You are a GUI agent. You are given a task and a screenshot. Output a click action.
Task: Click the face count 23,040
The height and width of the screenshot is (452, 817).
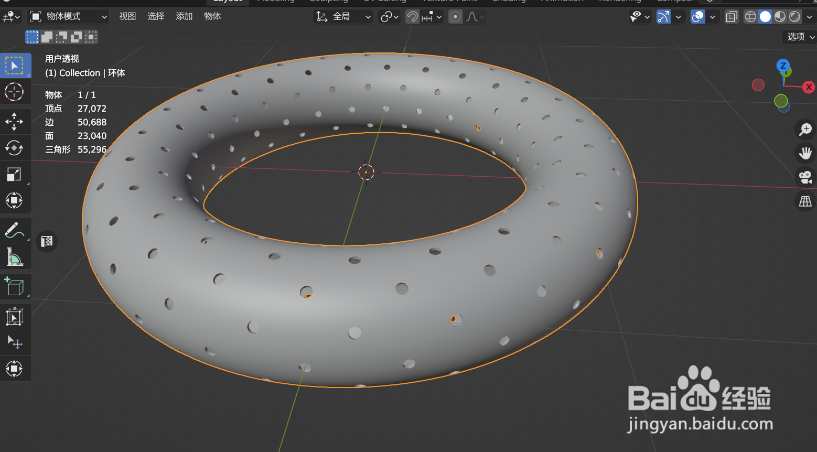pos(92,136)
